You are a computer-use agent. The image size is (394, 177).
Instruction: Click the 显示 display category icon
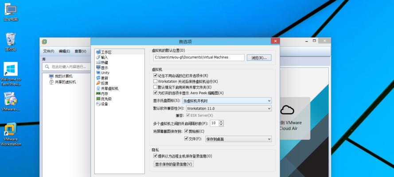pos(98,67)
